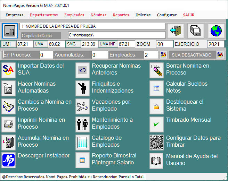This screenshot has height=181, width=228.
Task: Click the QR code Configurar Datos para Timbrar
Action: tap(157, 141)
